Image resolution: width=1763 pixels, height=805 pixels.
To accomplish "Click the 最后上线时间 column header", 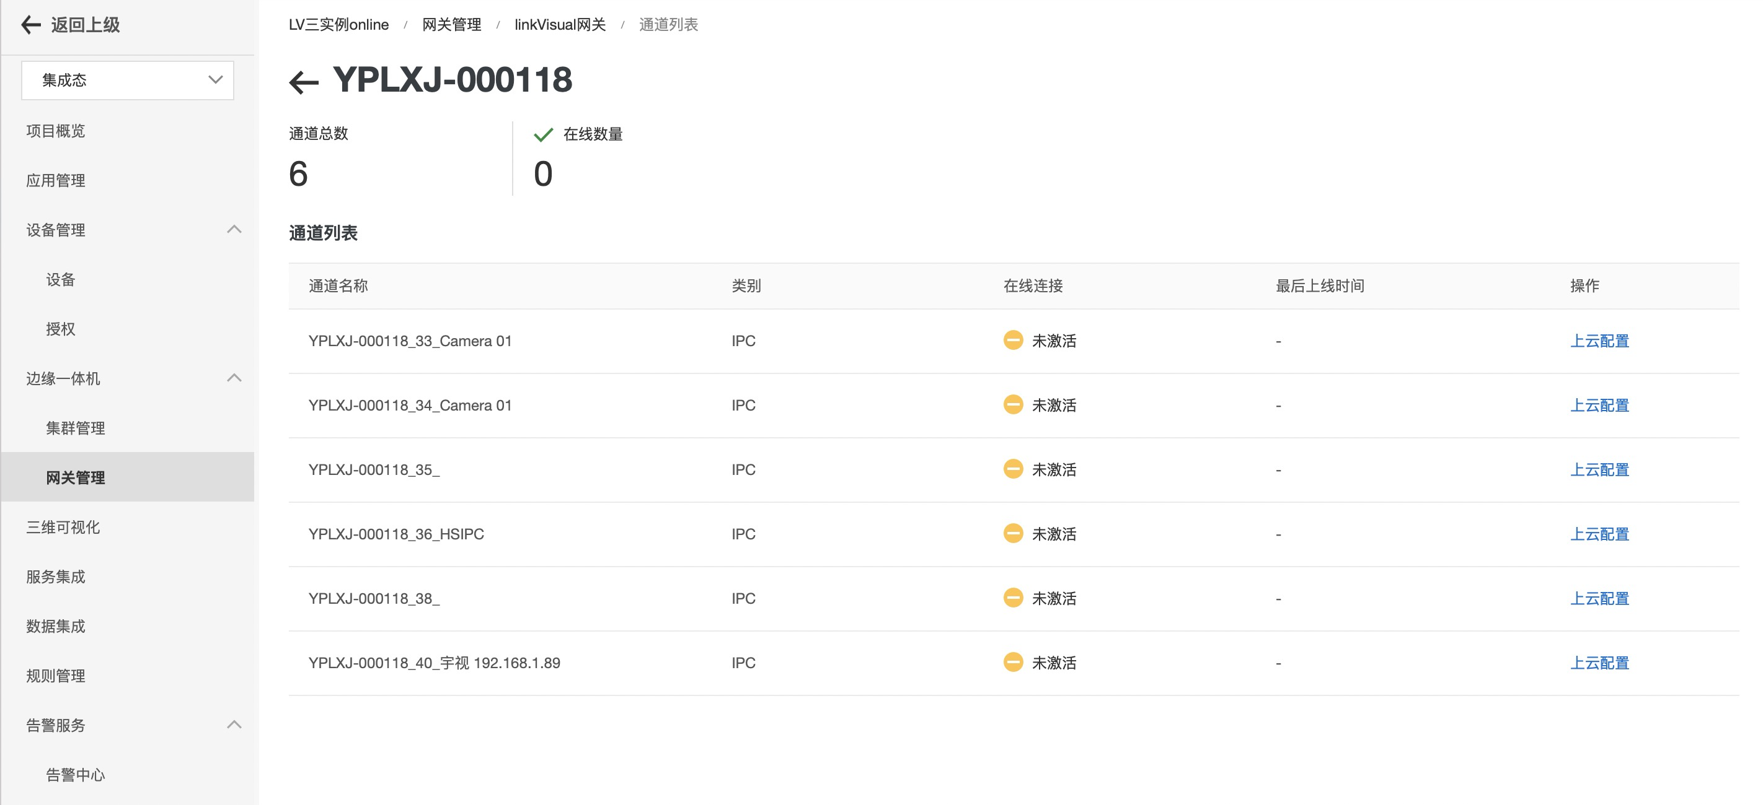I will pyautogui.click(x=1320, y=285).
